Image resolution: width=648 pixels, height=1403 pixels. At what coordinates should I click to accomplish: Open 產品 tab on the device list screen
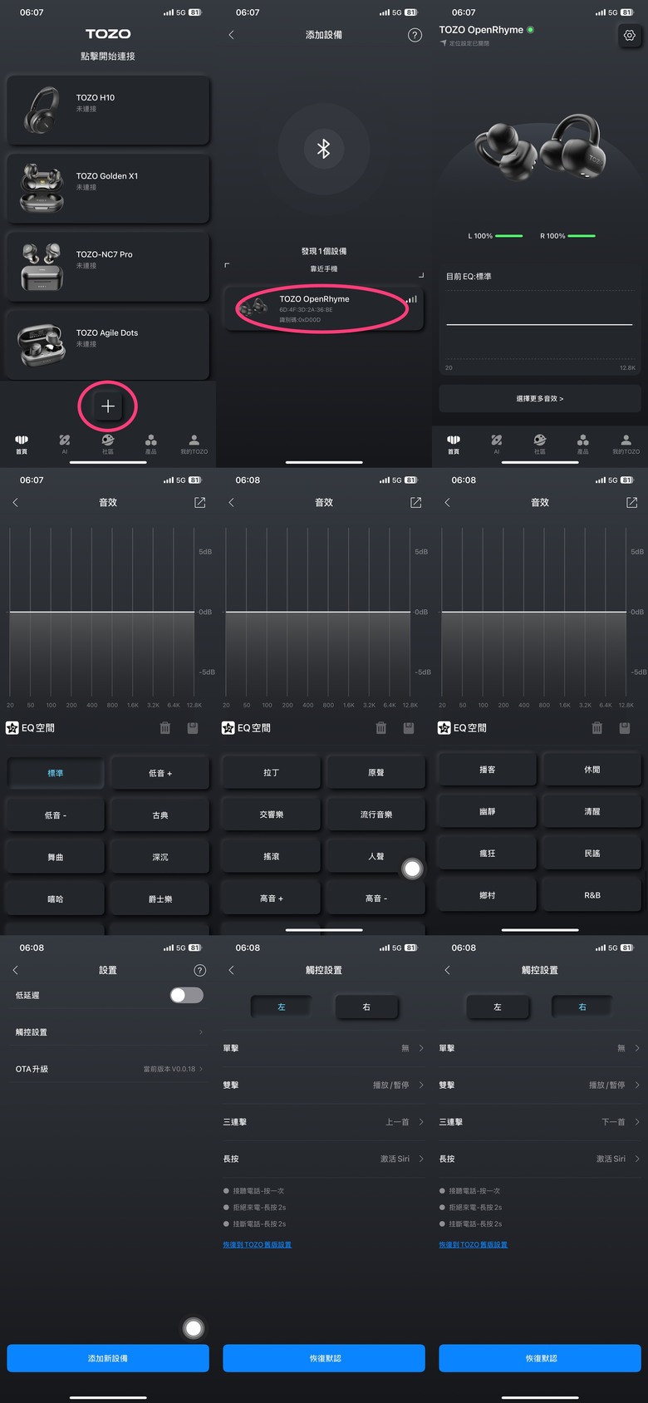(151, 444)
